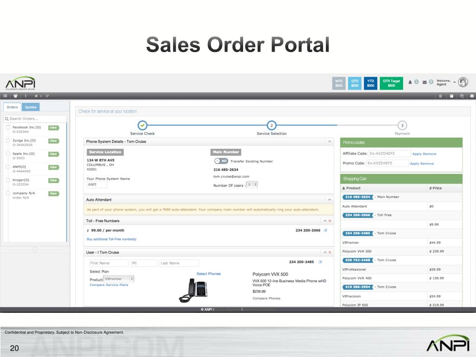The height and width of the screenshot is (357, 476).
Task: Check the company N/A order checkbox
Action: (x=8, y=193)
